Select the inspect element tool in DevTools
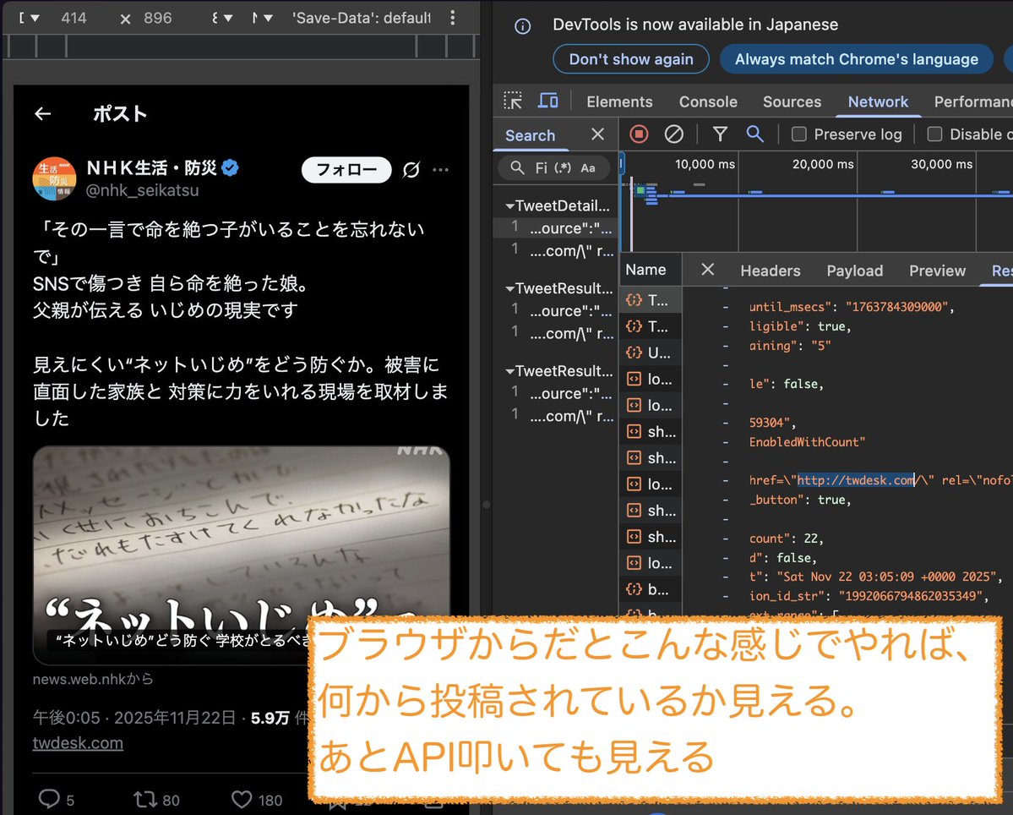 512,101
